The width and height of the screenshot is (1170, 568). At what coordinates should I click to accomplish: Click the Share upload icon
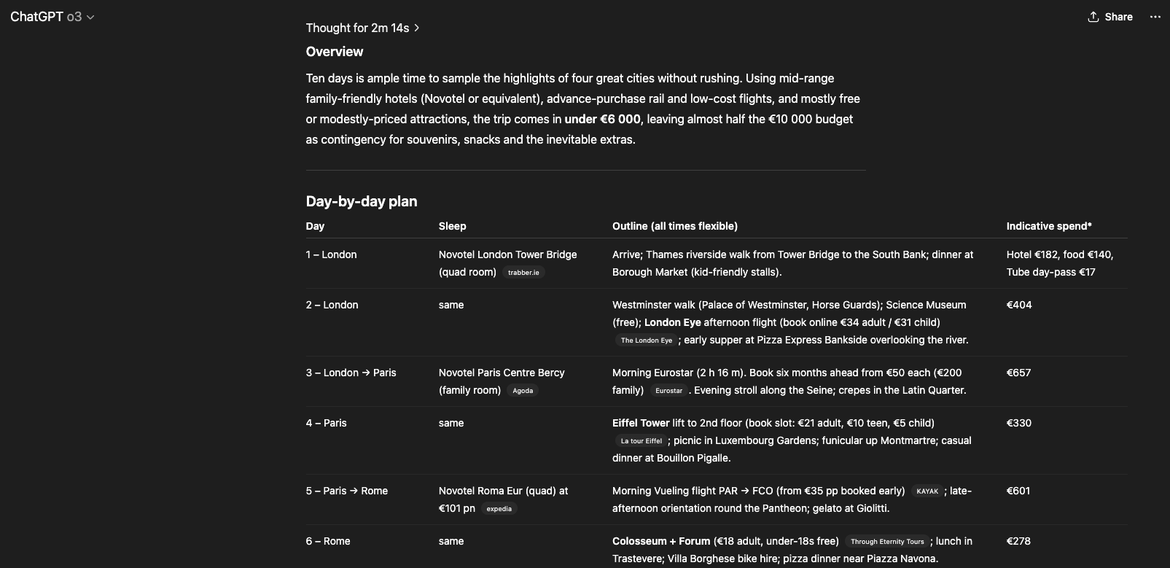click(1093, 17)
